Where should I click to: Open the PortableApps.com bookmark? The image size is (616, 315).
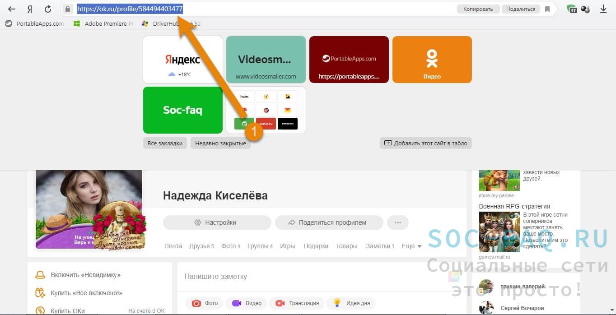(x=35, y=23)
